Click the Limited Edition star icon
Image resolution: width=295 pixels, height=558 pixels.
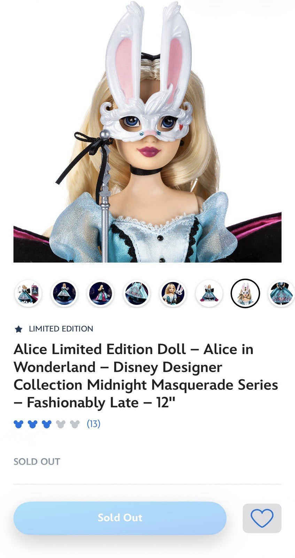click(19, 329)
